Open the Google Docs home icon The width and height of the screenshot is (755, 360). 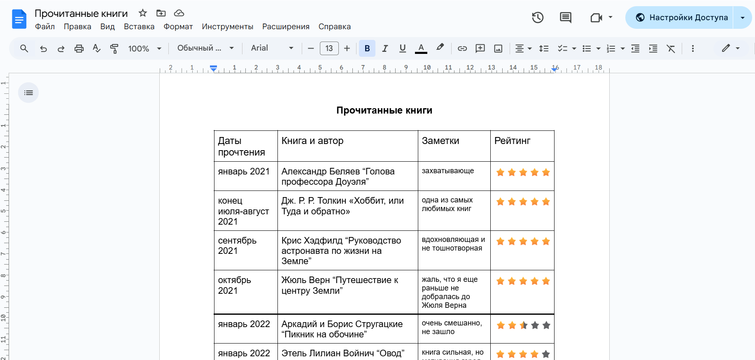coord(19,19)
